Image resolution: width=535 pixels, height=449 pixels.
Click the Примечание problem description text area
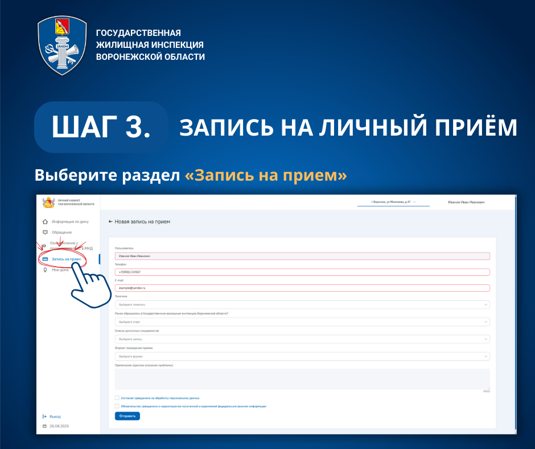302,378
